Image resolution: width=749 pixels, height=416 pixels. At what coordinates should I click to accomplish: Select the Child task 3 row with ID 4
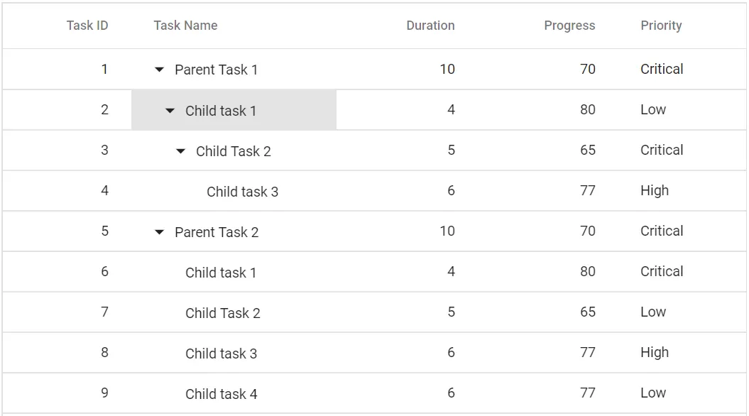click(x=242, y=191)
